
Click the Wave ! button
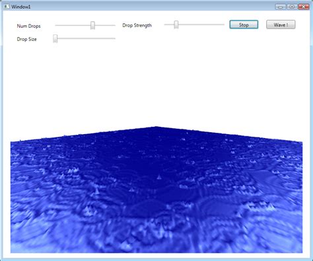click(x=281, y=24)
